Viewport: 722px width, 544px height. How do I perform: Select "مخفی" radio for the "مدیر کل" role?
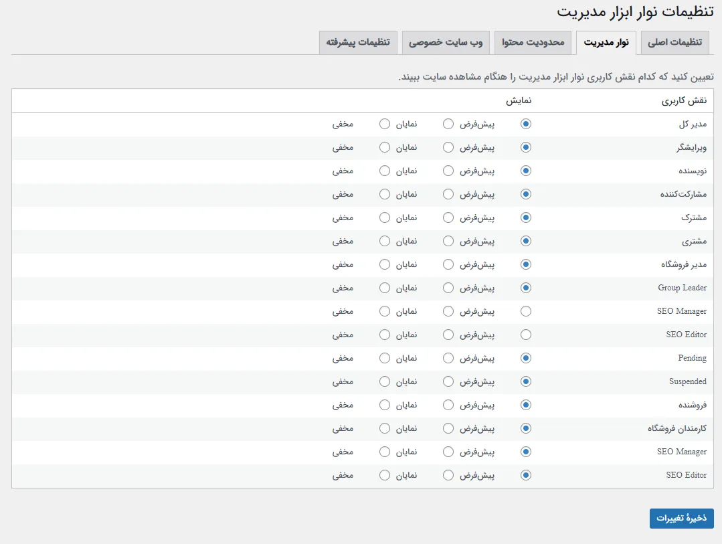coord(385,124)
